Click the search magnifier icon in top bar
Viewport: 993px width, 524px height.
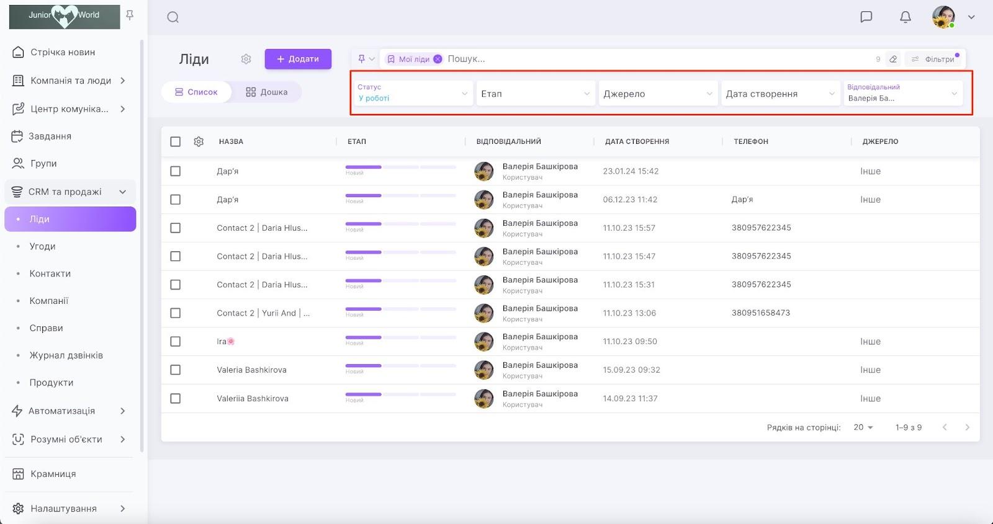click(x=173, y=17)
